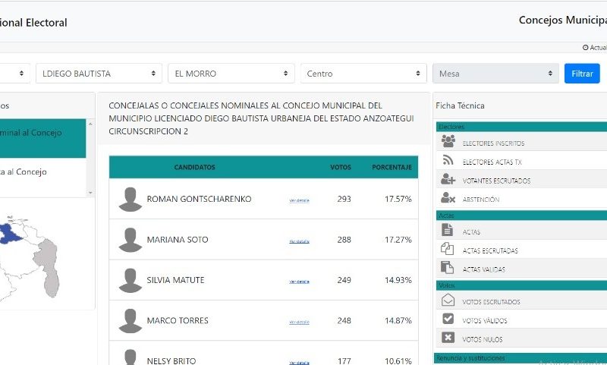Image resolution: width=607 pixels, height=365 pixels.
Task: Select the Votantes Escrutados user-plus icon
Action: 448,179
